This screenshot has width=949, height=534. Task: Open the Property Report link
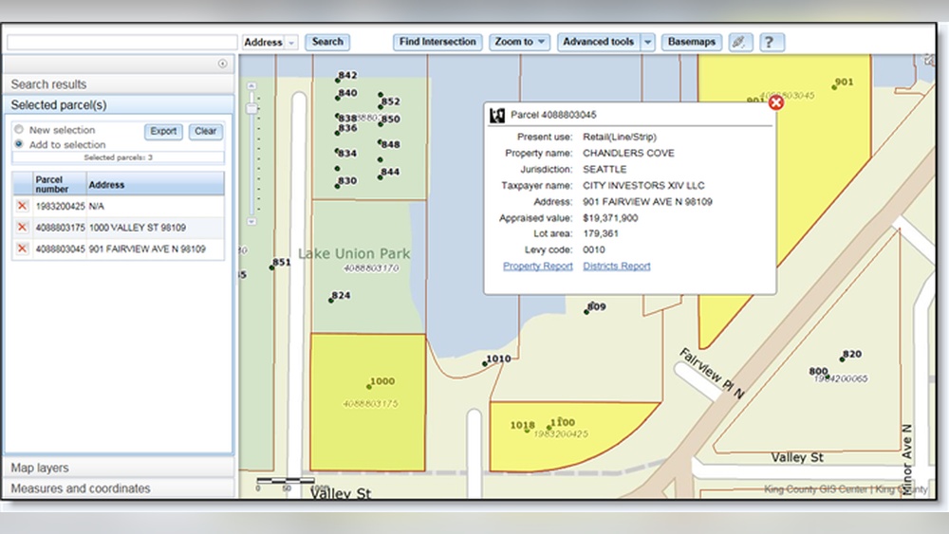pos(537,267)
